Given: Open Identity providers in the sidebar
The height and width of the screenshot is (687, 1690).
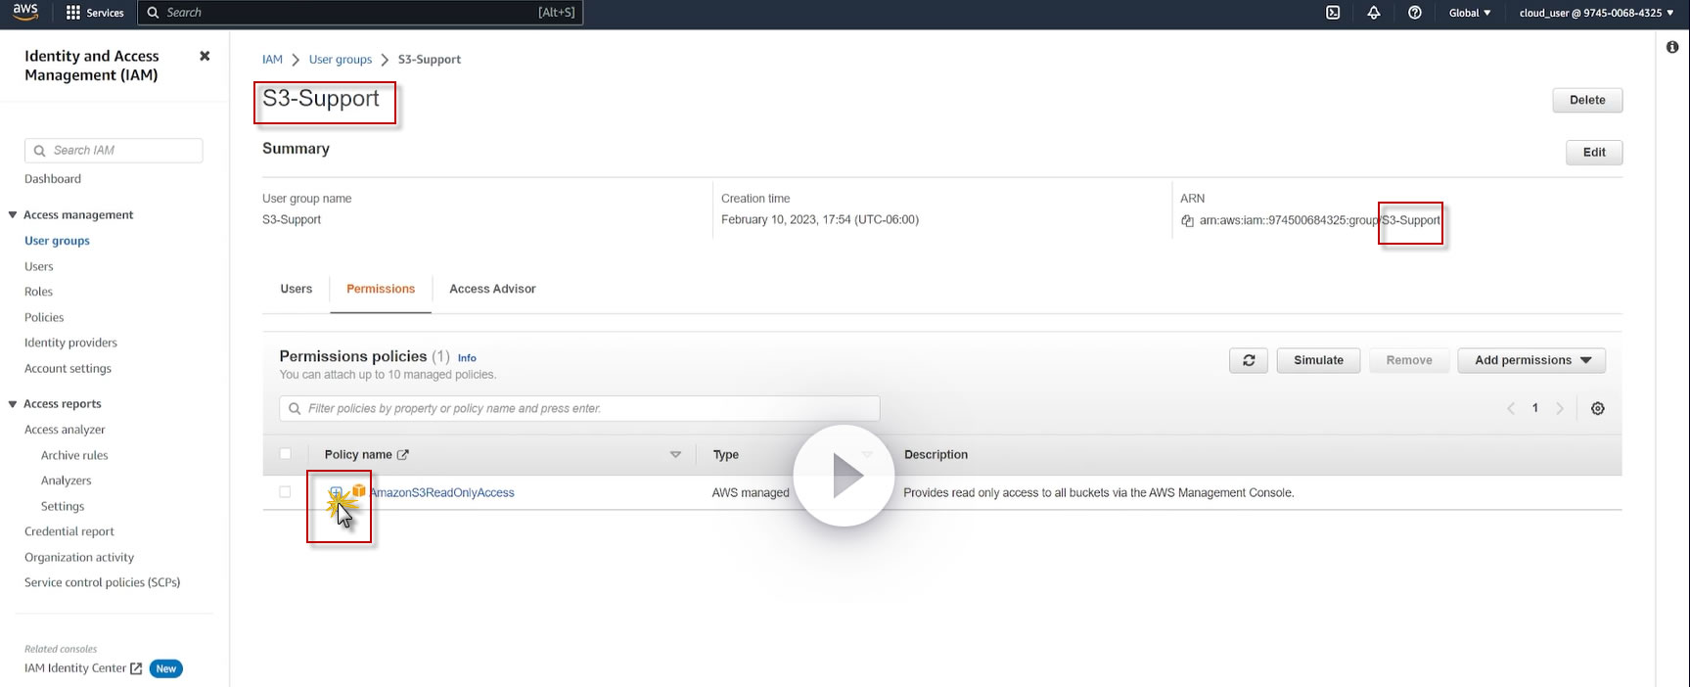Looking at the screenshot, I should click(x=70, y=343).
